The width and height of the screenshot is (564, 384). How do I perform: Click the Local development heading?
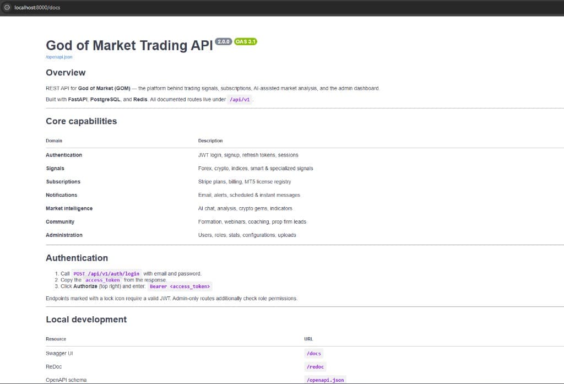(x=86, y=319)
